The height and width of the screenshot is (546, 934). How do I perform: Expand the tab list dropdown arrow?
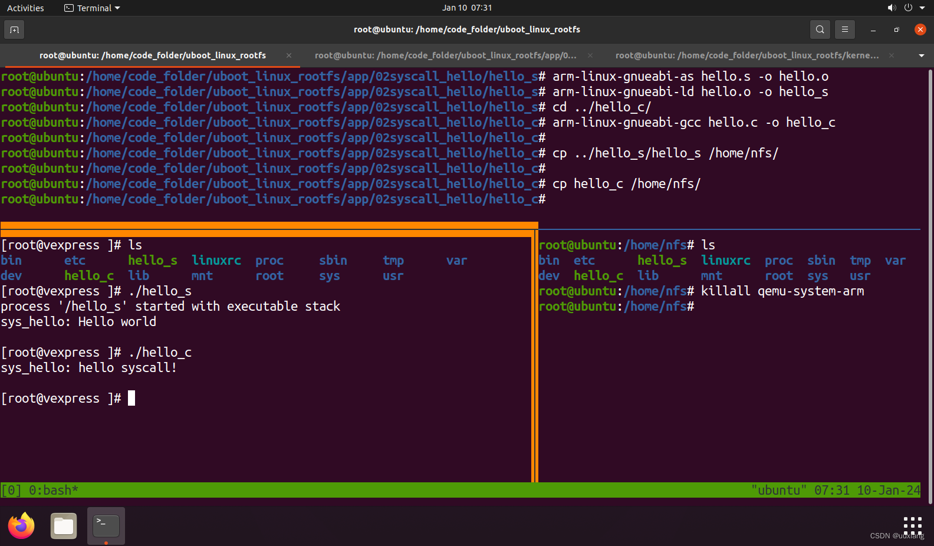point(922,55)
